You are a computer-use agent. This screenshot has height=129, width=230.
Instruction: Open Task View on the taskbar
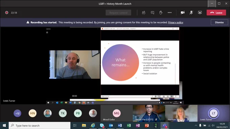point(75,126)
